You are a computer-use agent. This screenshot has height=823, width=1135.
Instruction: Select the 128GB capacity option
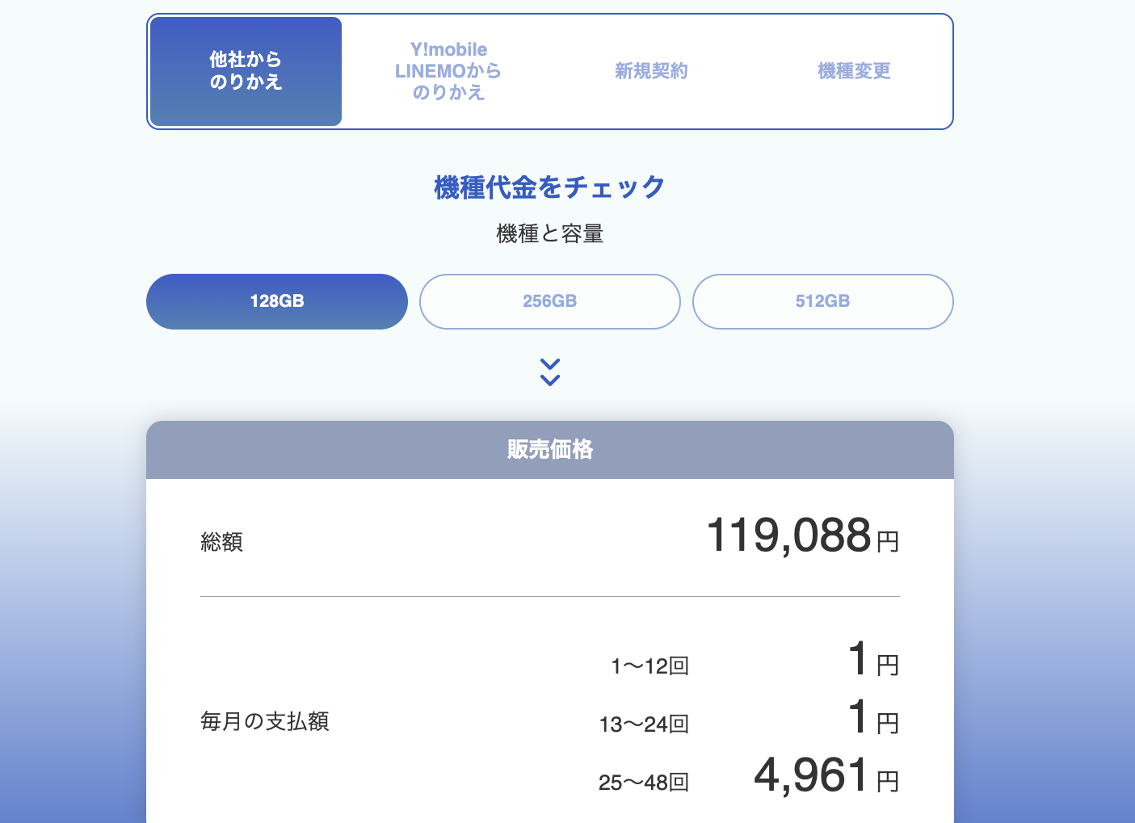click(277, 301)
